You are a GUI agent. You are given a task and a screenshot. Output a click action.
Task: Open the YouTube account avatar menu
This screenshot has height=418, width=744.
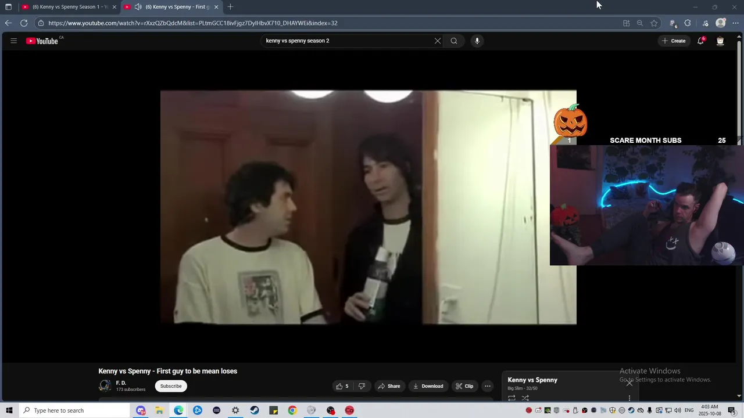(720, 41)
